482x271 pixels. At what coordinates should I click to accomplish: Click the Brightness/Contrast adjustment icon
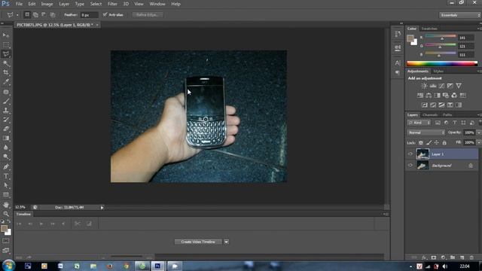tap(424, 86)
